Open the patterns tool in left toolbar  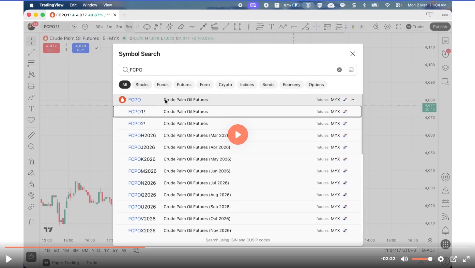[x=31, y=75]
